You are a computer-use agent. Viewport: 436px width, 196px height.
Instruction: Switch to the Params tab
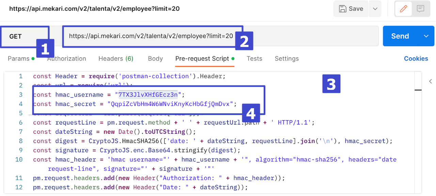(x=21, y=59)
